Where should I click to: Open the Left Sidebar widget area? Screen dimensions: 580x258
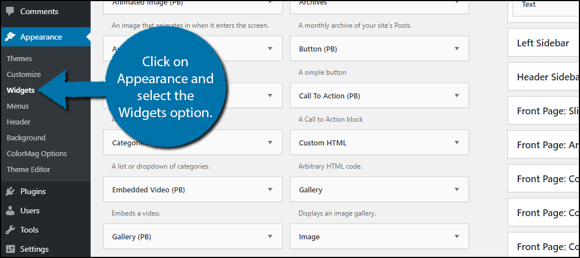tap(543, 43)
